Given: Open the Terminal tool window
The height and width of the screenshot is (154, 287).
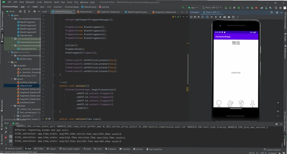Looking at the screenshot, I should point(124,149).
